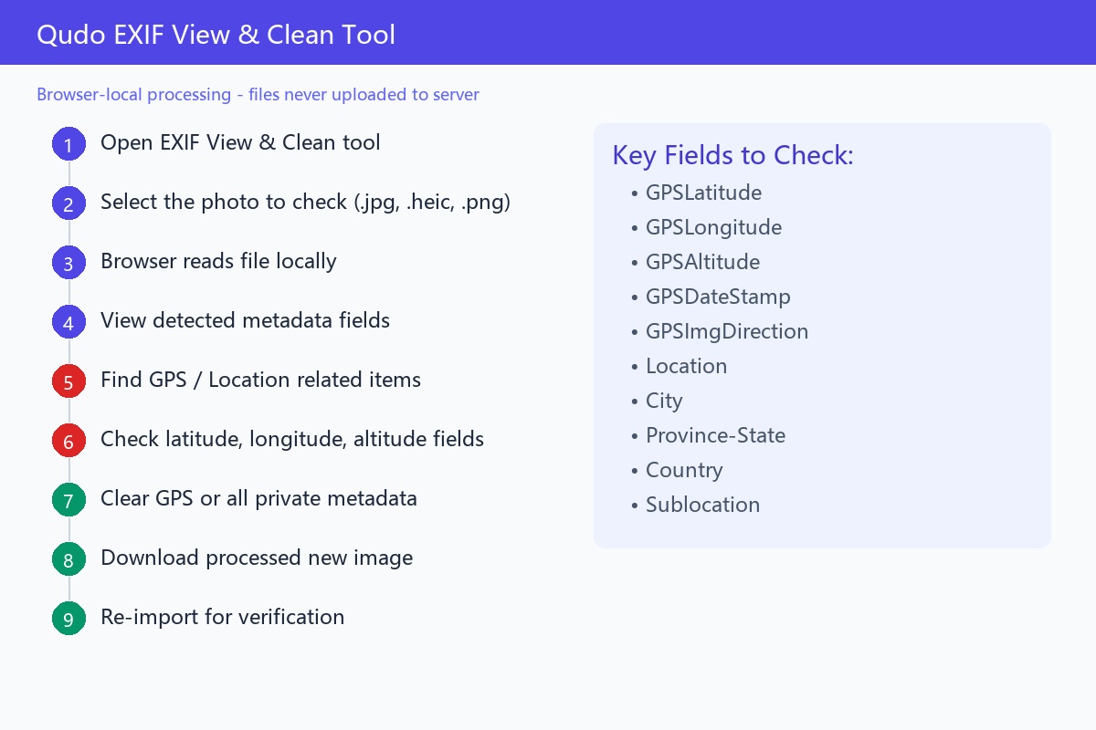Select 'Clear GPS or all private metadata' text
This screenshot has width=1096, height=730.
pyautogui.click(x=258, y=498)
